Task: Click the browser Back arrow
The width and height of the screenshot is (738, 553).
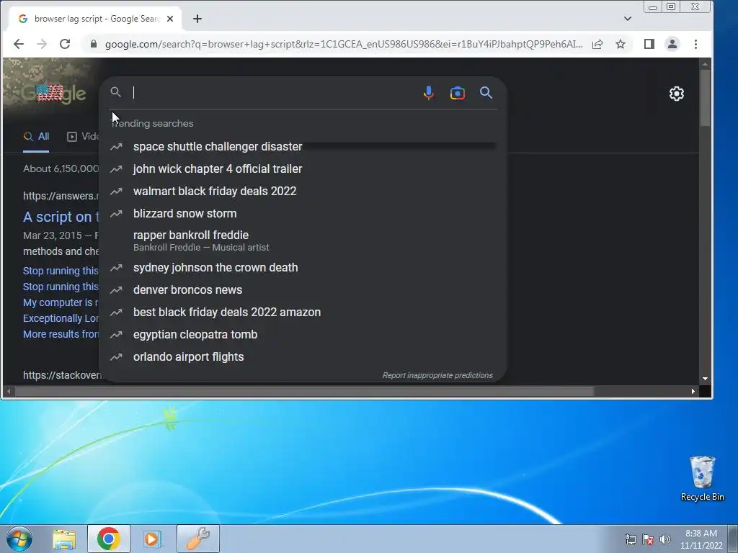Action: point(18,44)
